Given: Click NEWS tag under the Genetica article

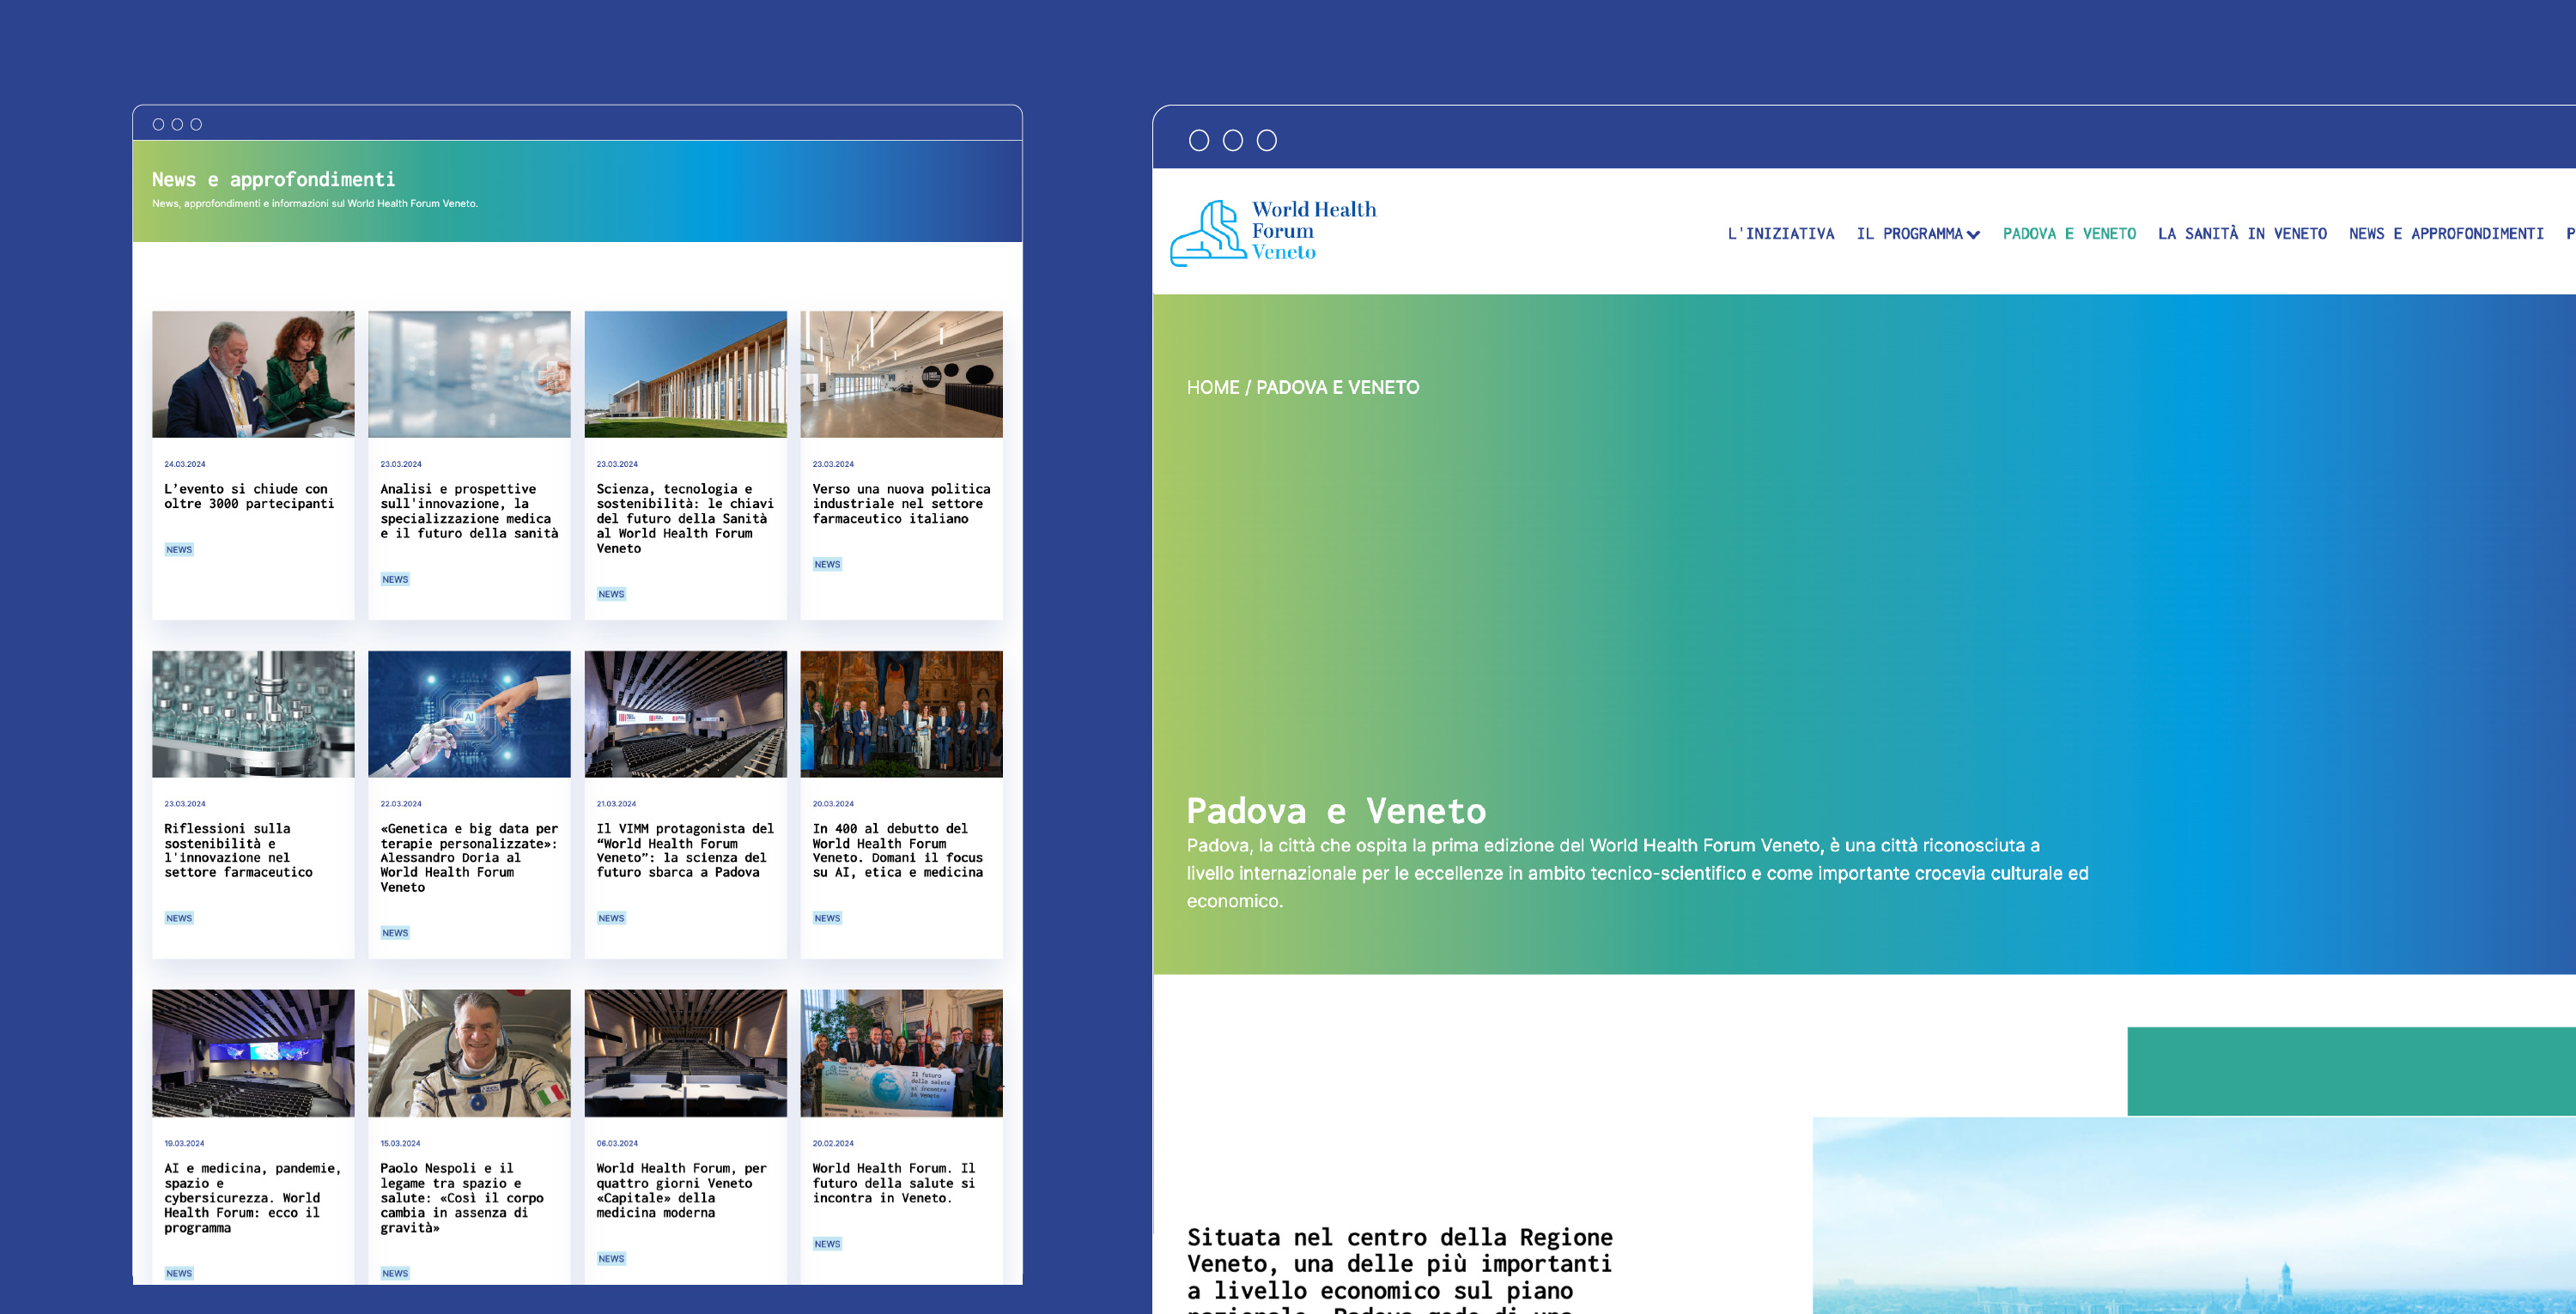Looking at the screenshot, I should (x=394, y=931).
